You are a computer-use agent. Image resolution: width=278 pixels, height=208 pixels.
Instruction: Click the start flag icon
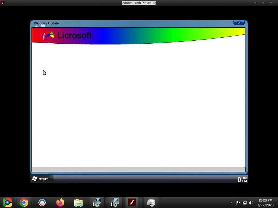(34, 179)
